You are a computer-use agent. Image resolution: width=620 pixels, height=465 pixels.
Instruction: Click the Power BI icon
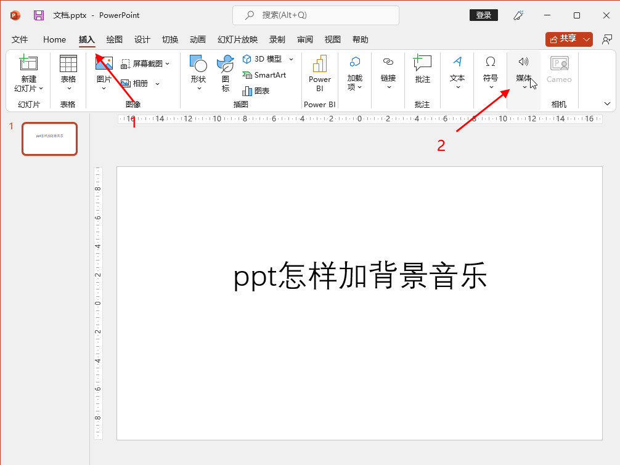[x=319, y=64]
